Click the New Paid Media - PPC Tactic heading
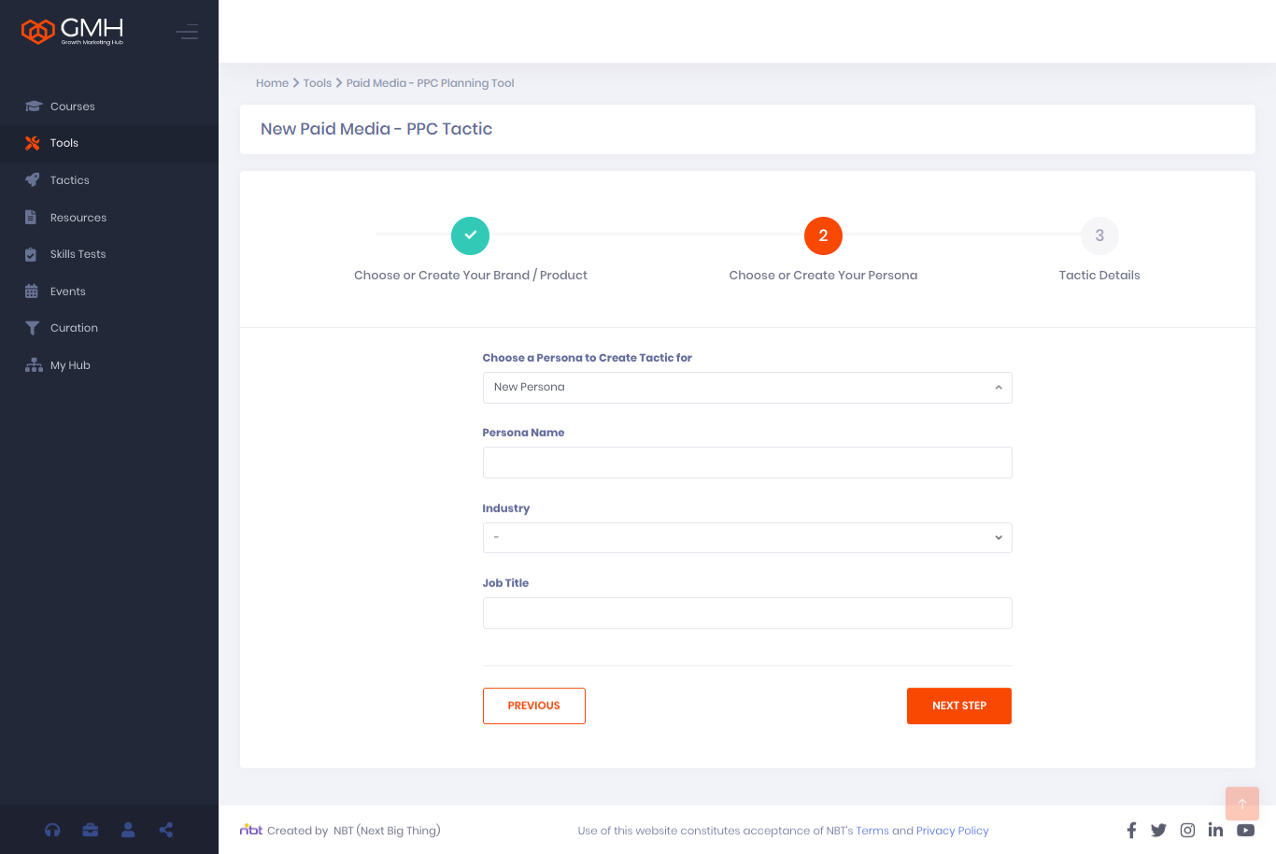 [x=376, y=129]
